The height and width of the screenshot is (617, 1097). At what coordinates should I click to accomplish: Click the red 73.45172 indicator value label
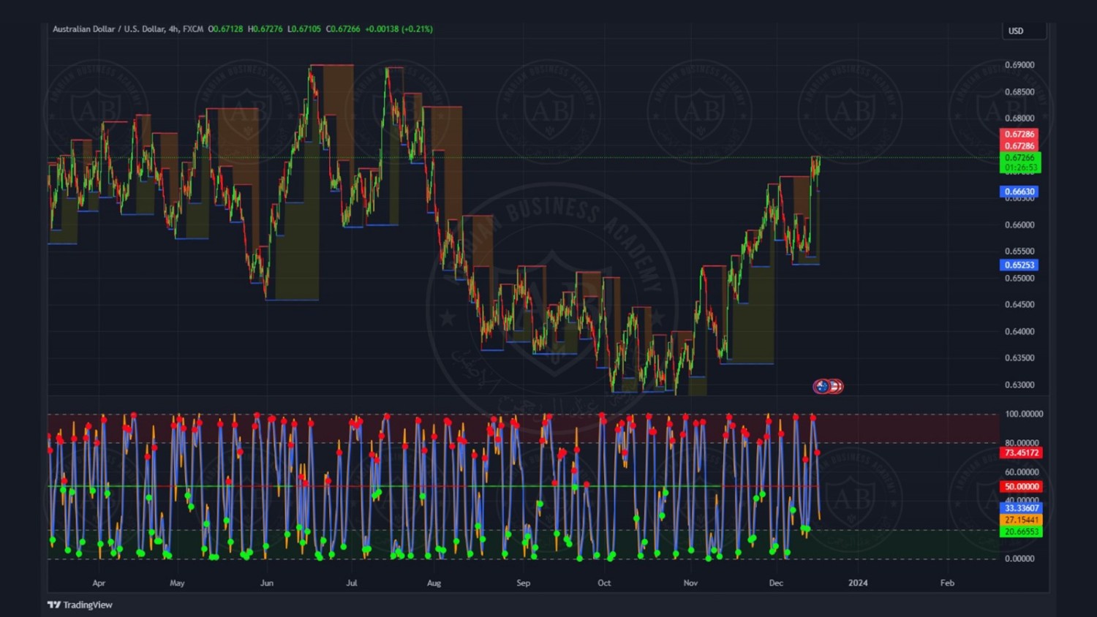coord(1022,453)
